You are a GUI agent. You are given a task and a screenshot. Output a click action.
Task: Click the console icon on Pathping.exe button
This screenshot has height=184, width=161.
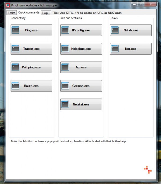tap(16, 67)
